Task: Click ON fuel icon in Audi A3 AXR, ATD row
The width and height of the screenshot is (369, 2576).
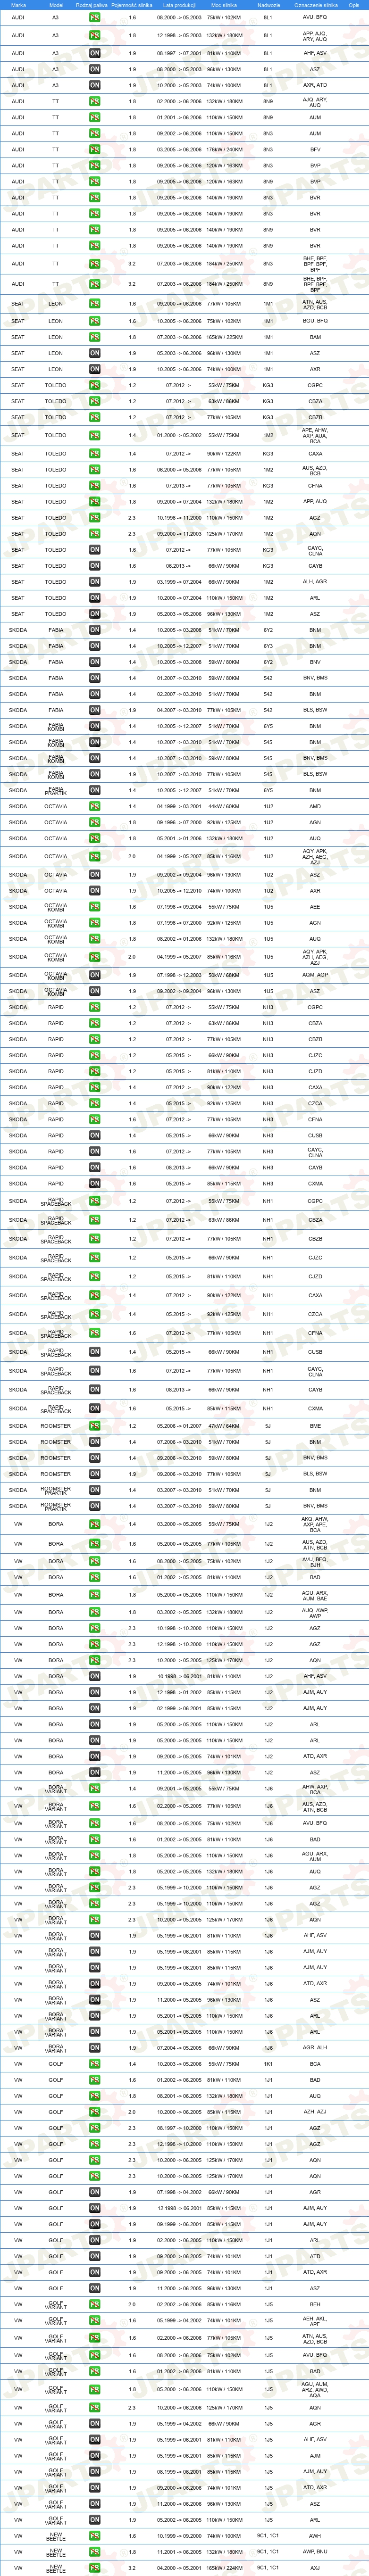Action: 95,86
